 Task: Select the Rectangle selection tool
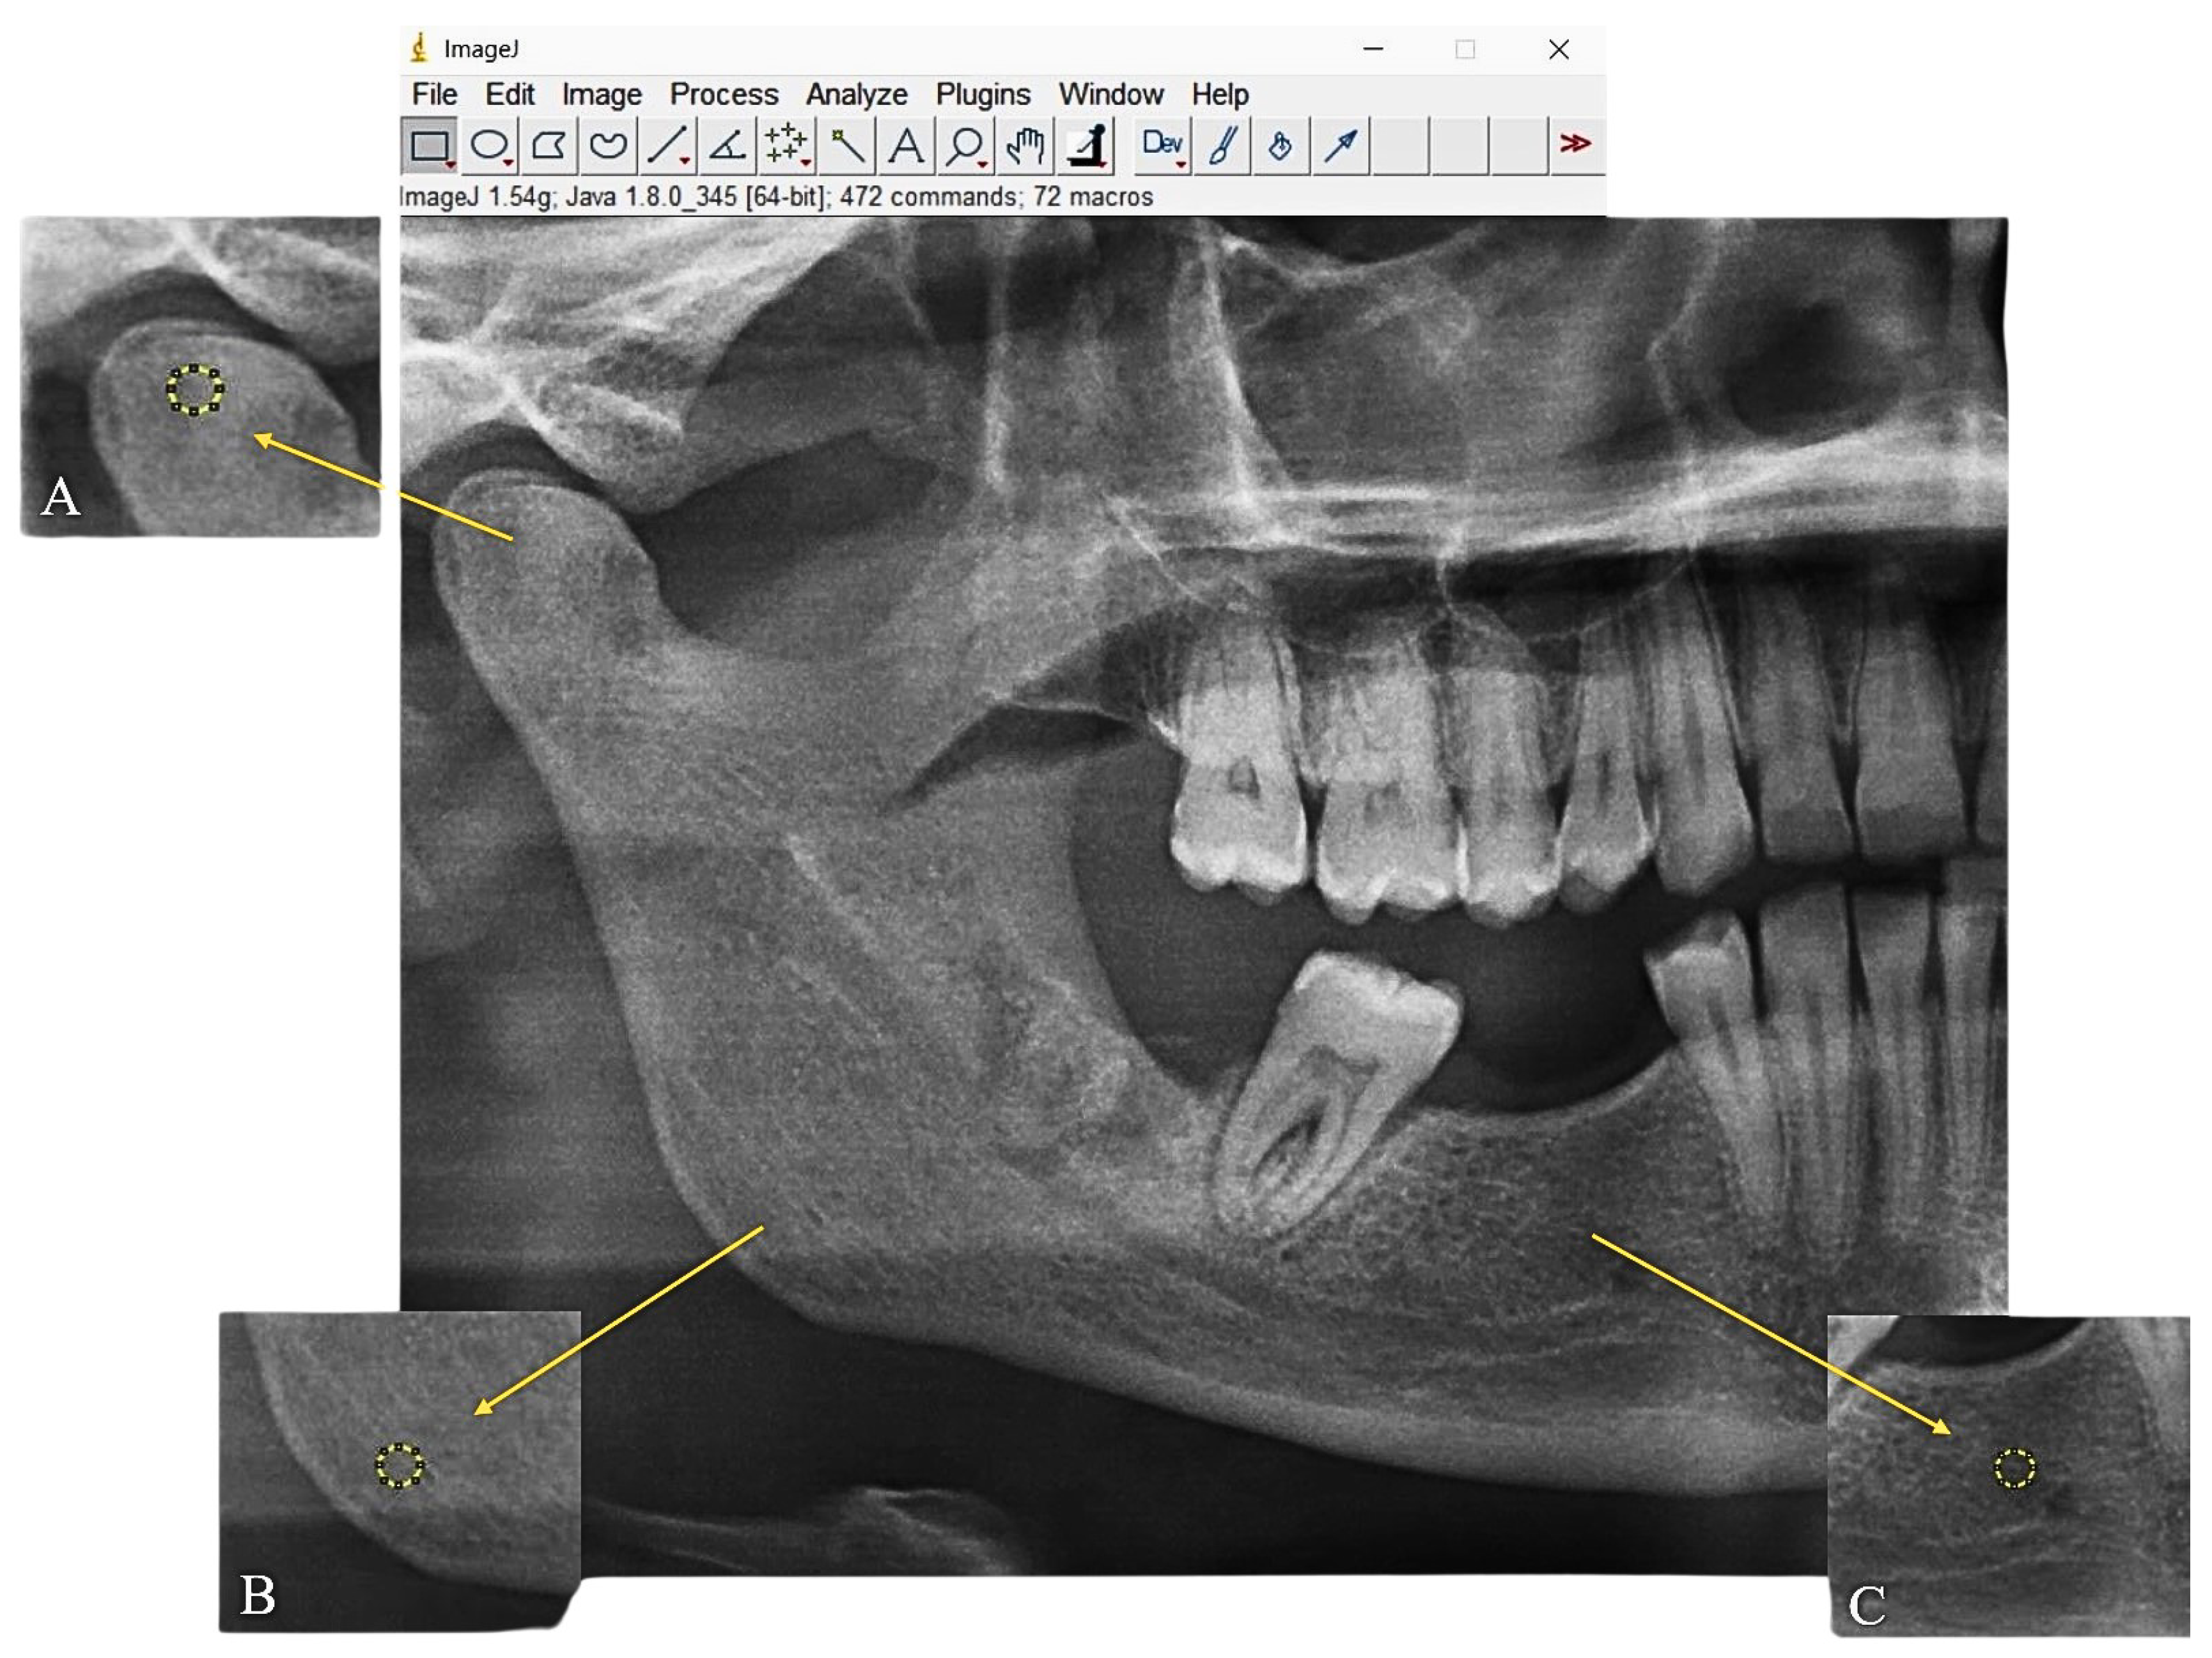[429, 146]
